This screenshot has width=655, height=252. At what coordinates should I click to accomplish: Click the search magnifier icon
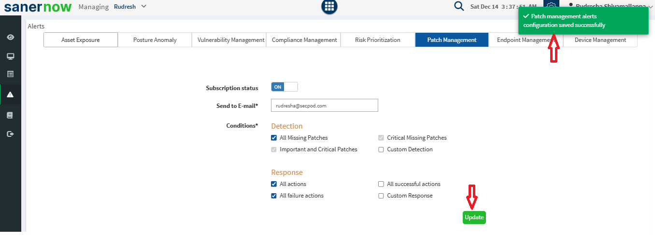[458, 6]
